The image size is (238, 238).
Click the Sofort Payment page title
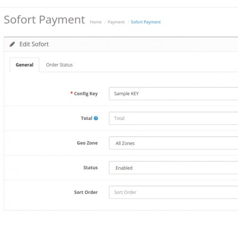(x=44, y=20)
